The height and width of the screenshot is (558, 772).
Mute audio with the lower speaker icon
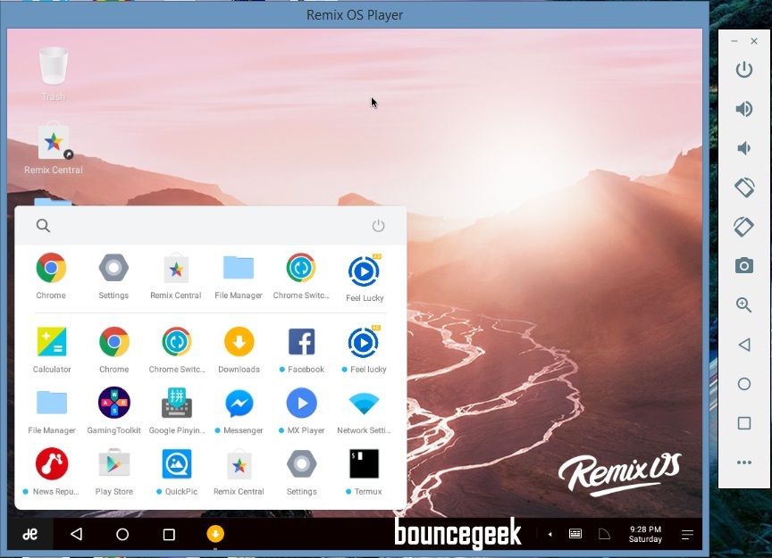pos(744,148)
